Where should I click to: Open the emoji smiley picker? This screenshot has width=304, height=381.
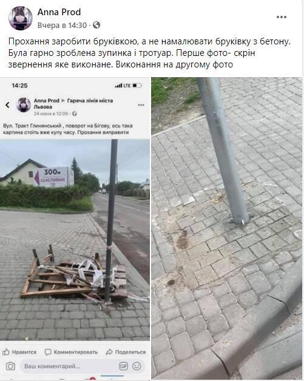(137, 366)
